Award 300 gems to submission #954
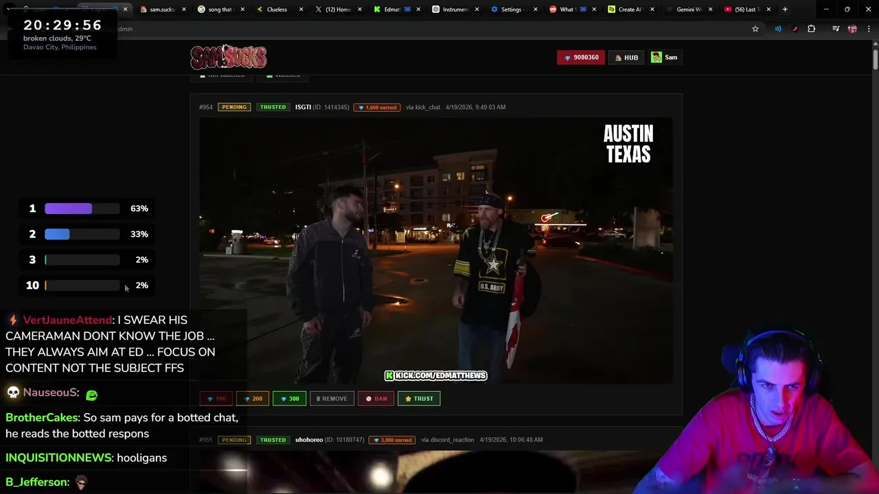Viewport: 879px width, 494px height. 289,399
